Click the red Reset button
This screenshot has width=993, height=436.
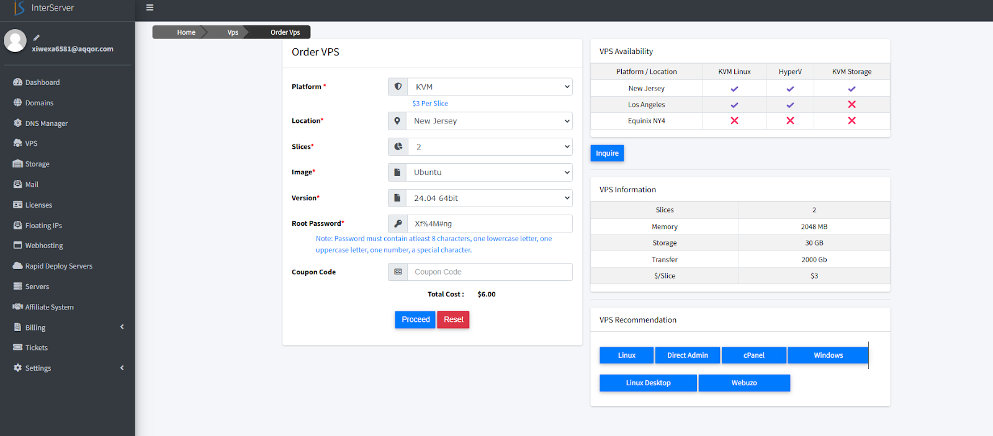(454, 319)
